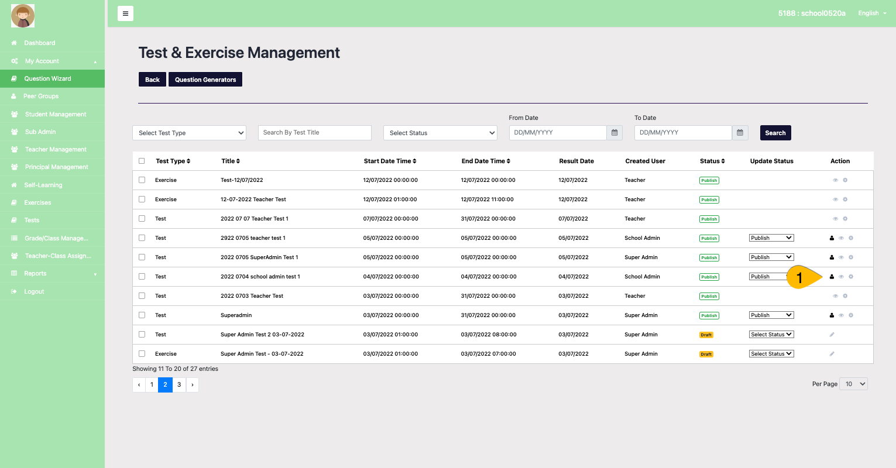Screen dimensions: 896x468
Task: Open the Select Status filter dropdown
Action: point(440,133)
